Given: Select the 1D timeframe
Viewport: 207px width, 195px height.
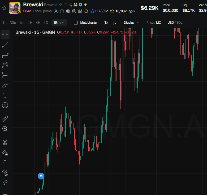Looking at the screenshot, I should click(x=46, y=23).
